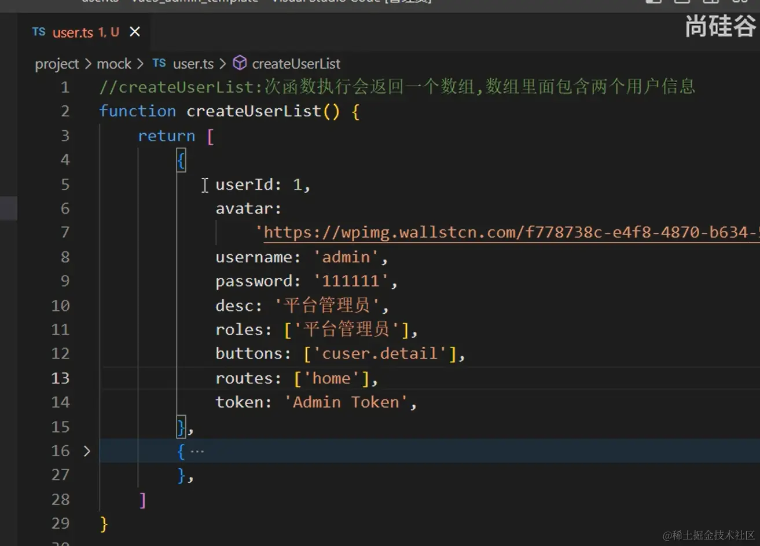Place cursor in the 'home' string
760x546 pixels.
tap(332, 378)
